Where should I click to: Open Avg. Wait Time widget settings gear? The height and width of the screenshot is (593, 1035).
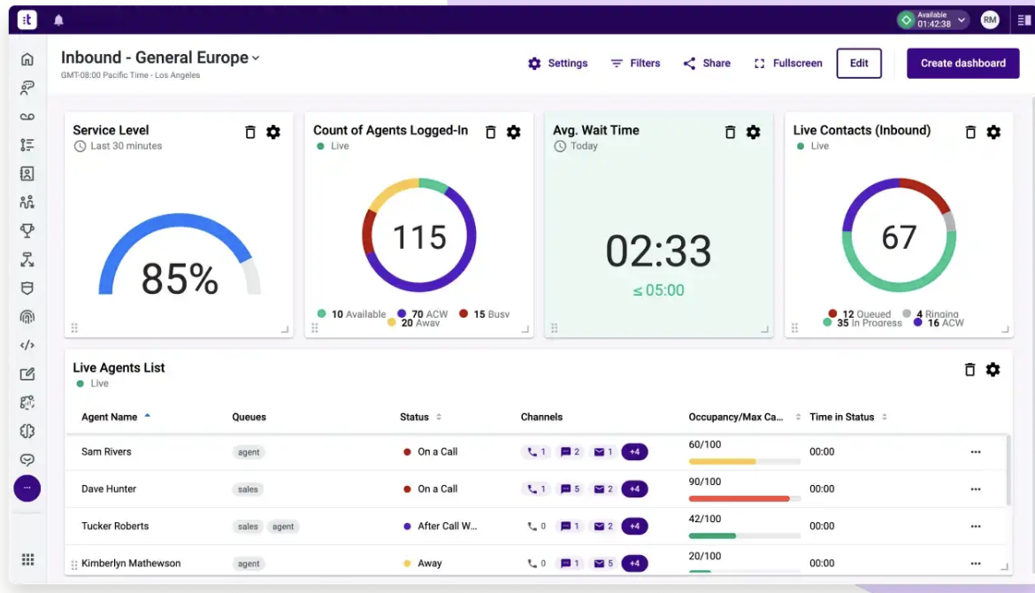click(753, 132)
